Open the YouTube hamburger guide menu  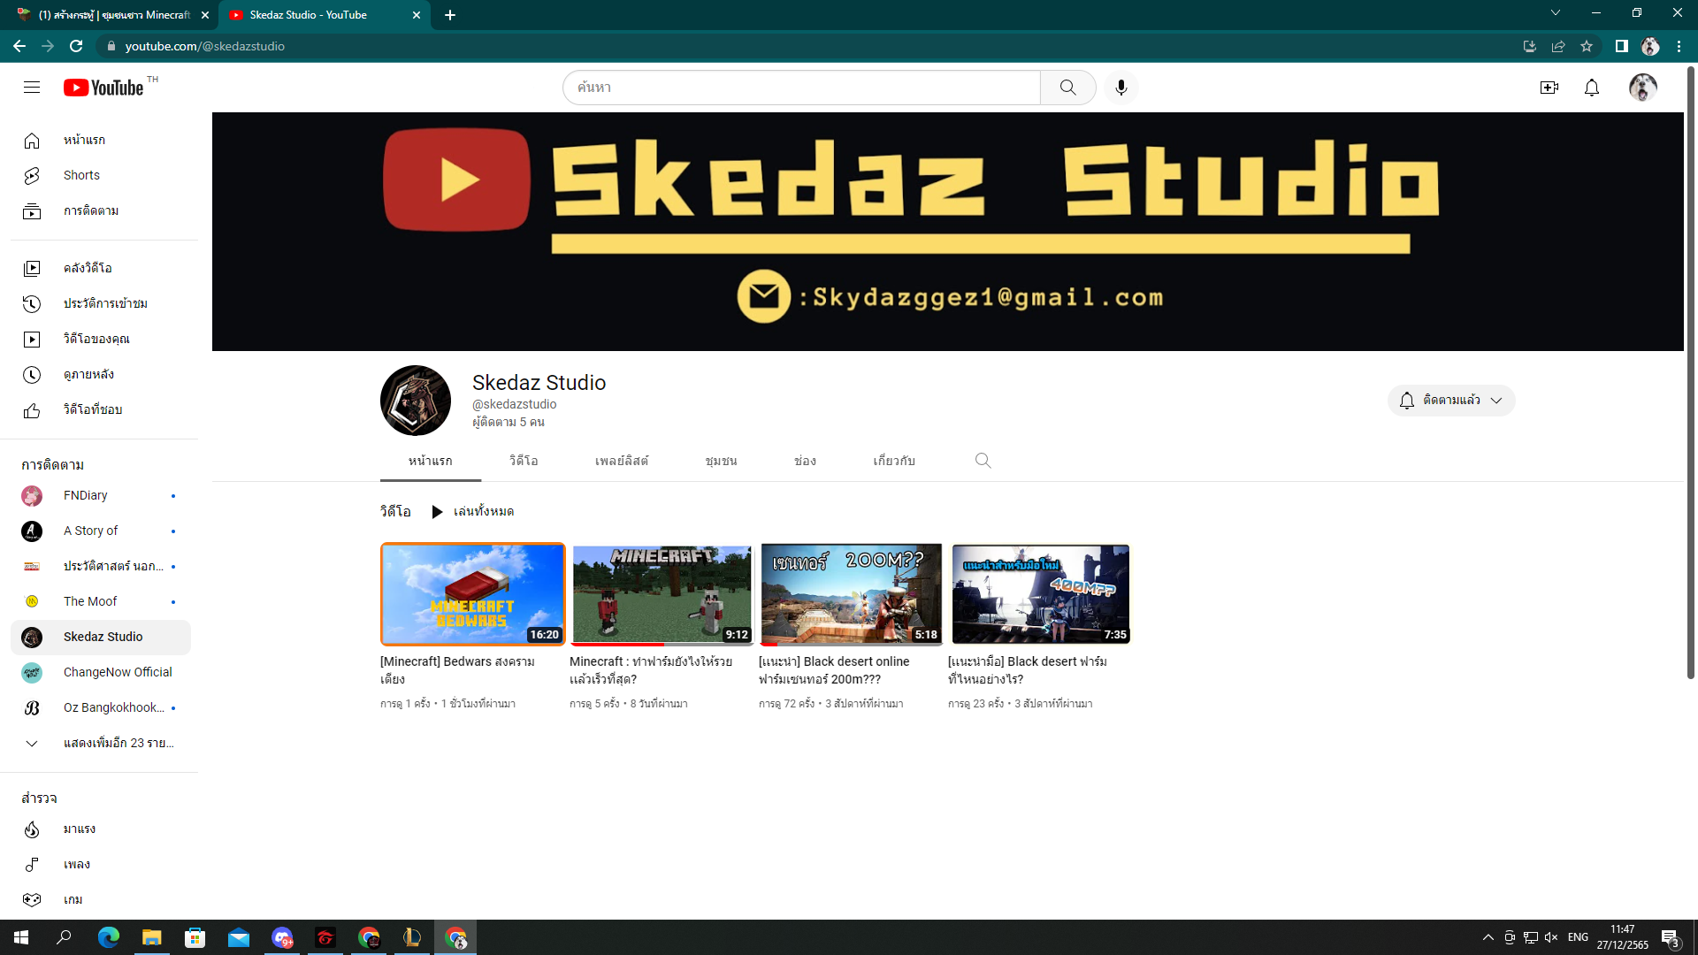[32, 88]
